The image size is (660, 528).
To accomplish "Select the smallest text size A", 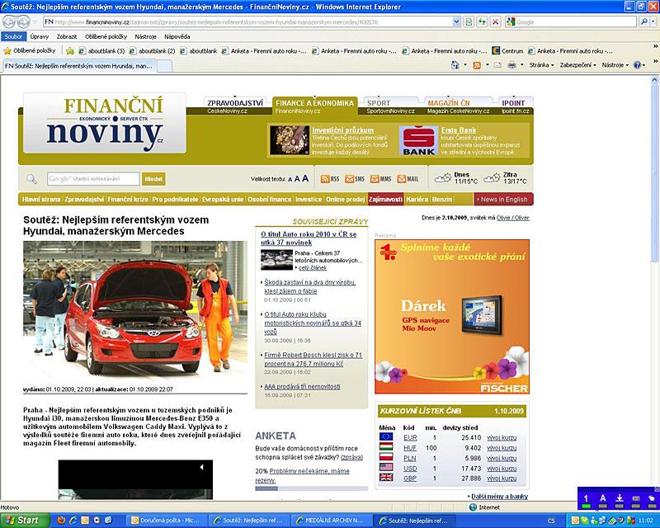I will [290, 179].
